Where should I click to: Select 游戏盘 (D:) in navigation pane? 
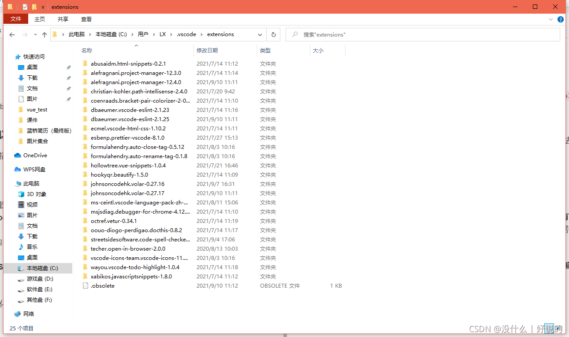click(x=40, y=279)
